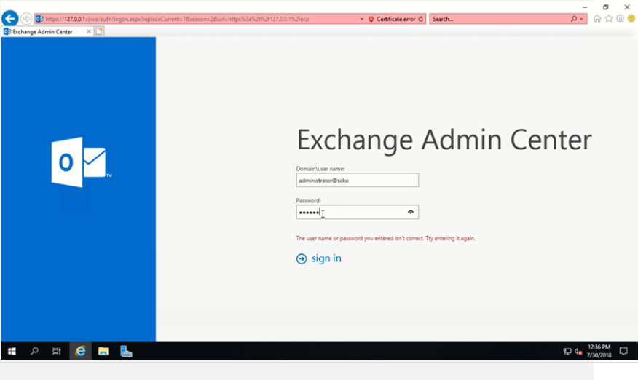Click the Certificate error warning

(395, 19)
